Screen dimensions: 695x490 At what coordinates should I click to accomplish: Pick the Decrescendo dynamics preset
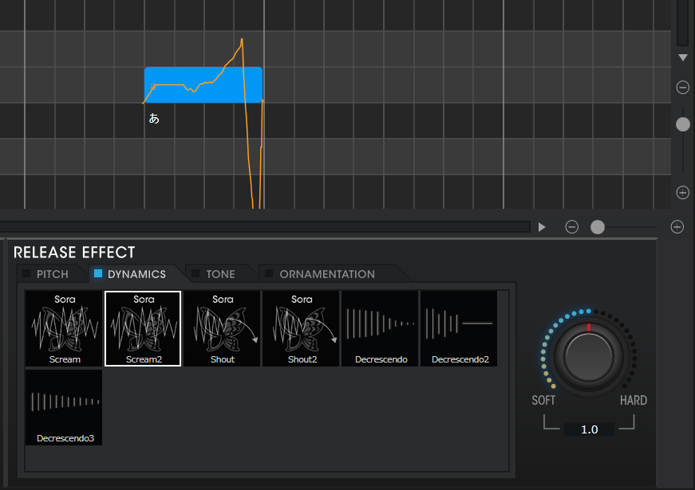[380, 328]
